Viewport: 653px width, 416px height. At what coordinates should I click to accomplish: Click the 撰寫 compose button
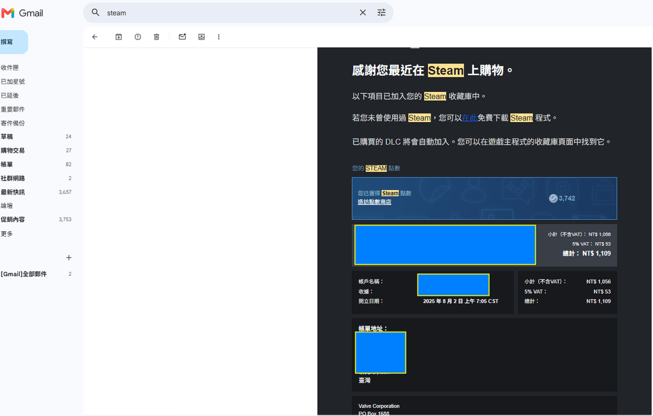pyautogui.click(x=13, y=42)
